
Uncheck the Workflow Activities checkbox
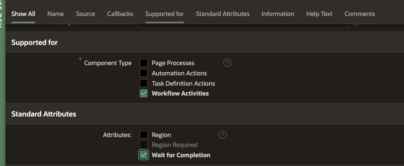click(143, 93)
